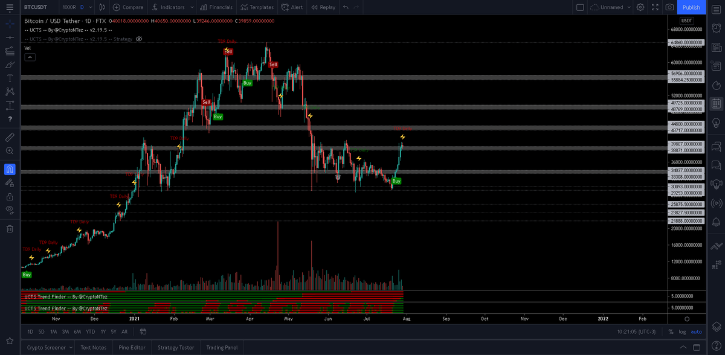
Task: Set chart range to 1D
Action: 31,331
